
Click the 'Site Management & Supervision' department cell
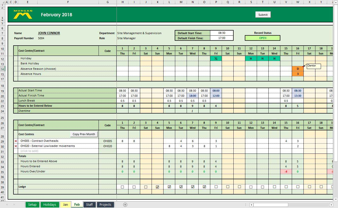pos(139,33)
